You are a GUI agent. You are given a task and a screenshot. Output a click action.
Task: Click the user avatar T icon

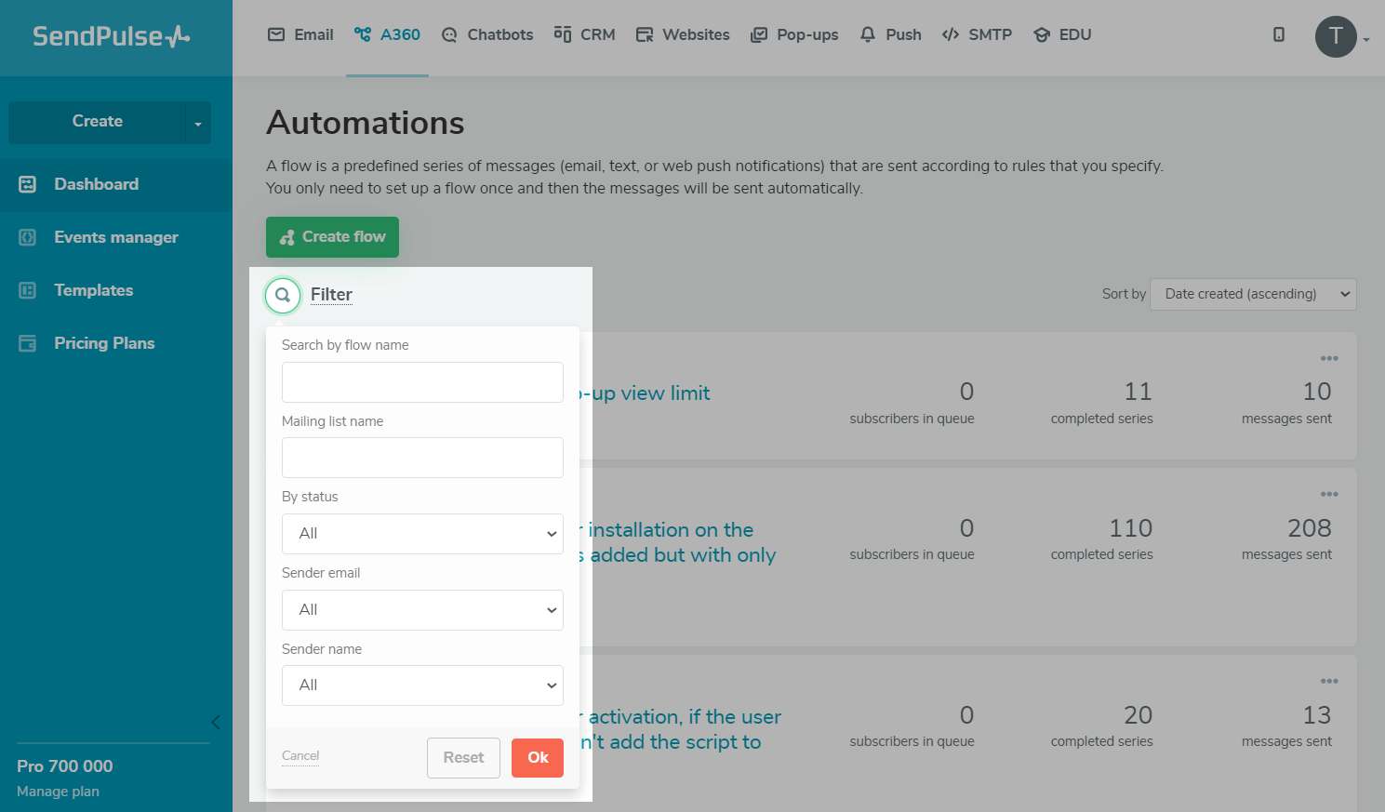point(1336,37)
